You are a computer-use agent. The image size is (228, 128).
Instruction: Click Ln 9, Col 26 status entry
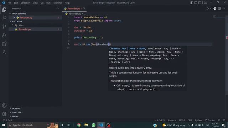[x=159, y=120]
